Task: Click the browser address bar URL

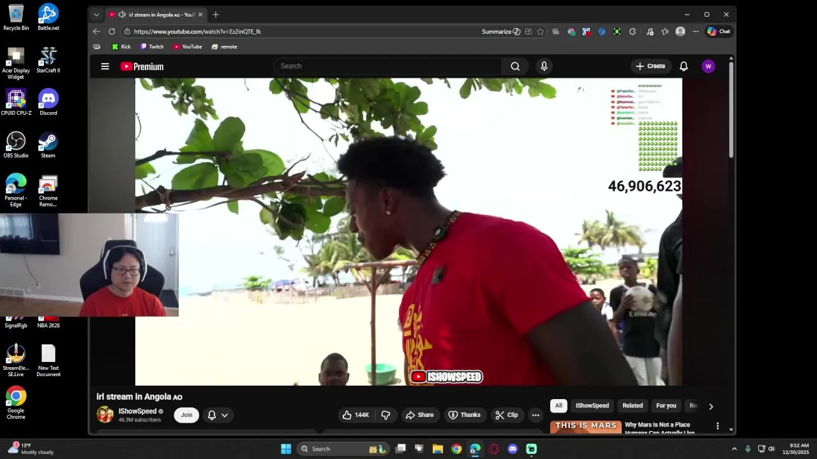Action: (197, 31)
